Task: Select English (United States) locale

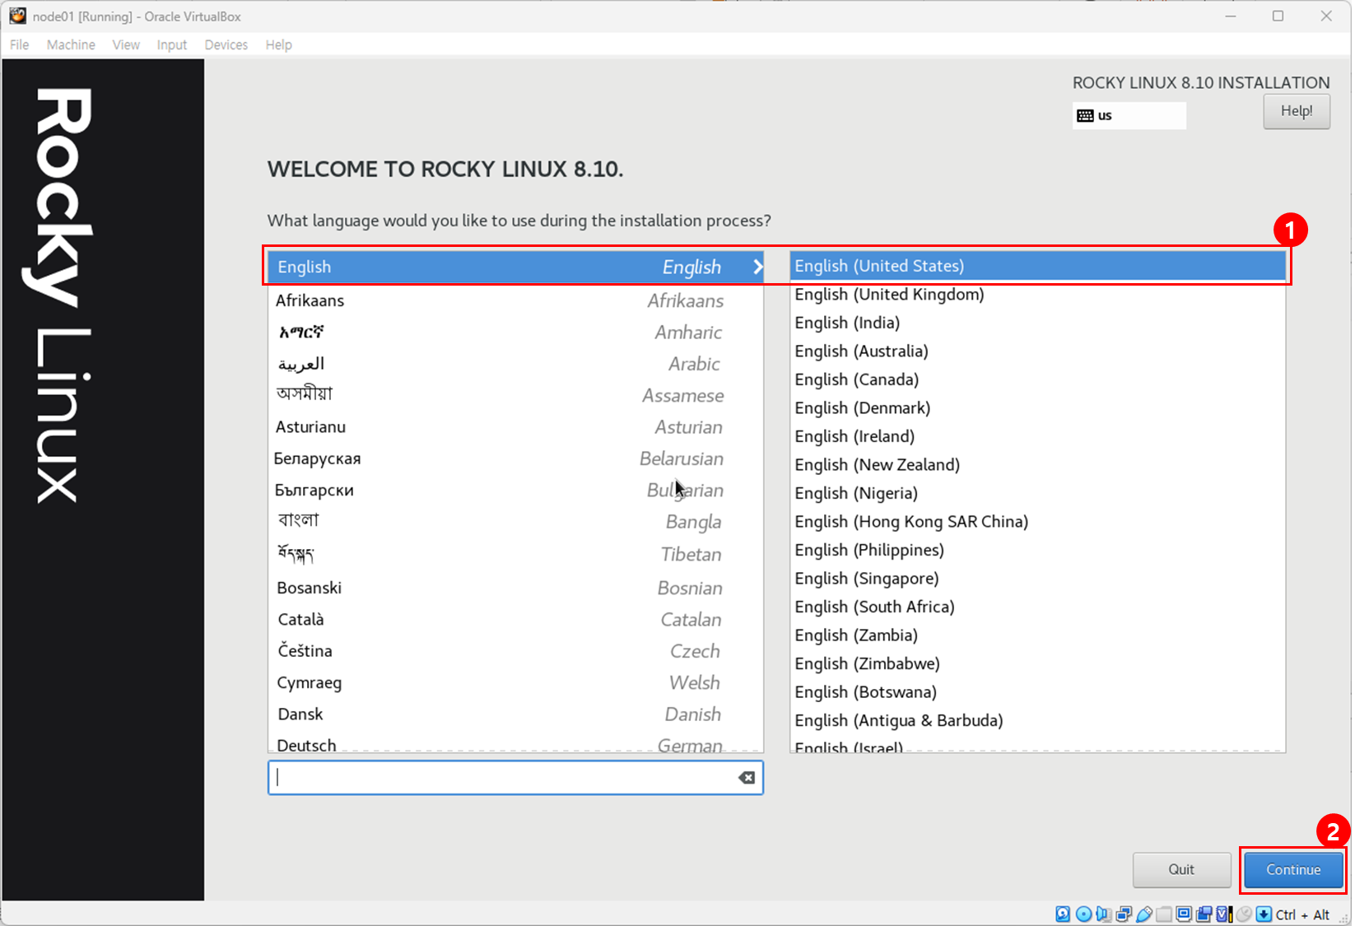Action: point(1037,266)
